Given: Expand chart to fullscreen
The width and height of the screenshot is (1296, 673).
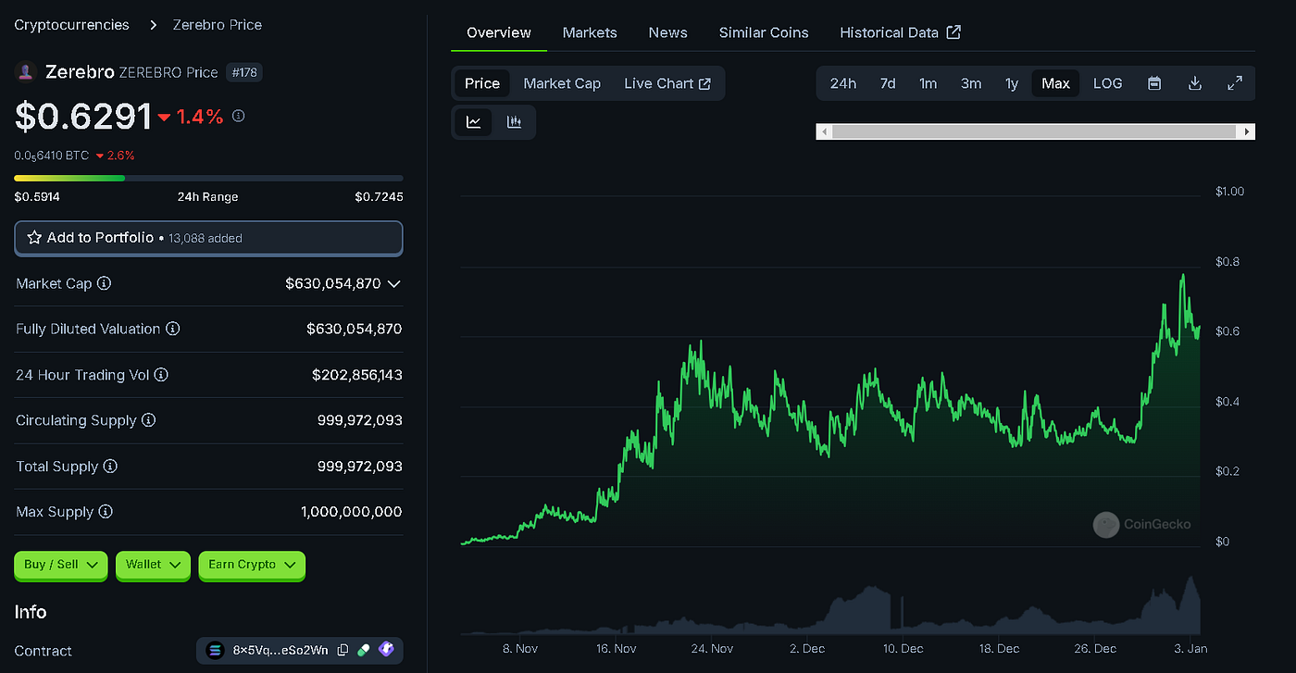Looking at the screenshot, I should pyautogui.click(x=1235, y=83).
